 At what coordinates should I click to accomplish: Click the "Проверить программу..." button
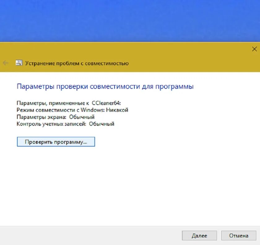tap(56, 142)
